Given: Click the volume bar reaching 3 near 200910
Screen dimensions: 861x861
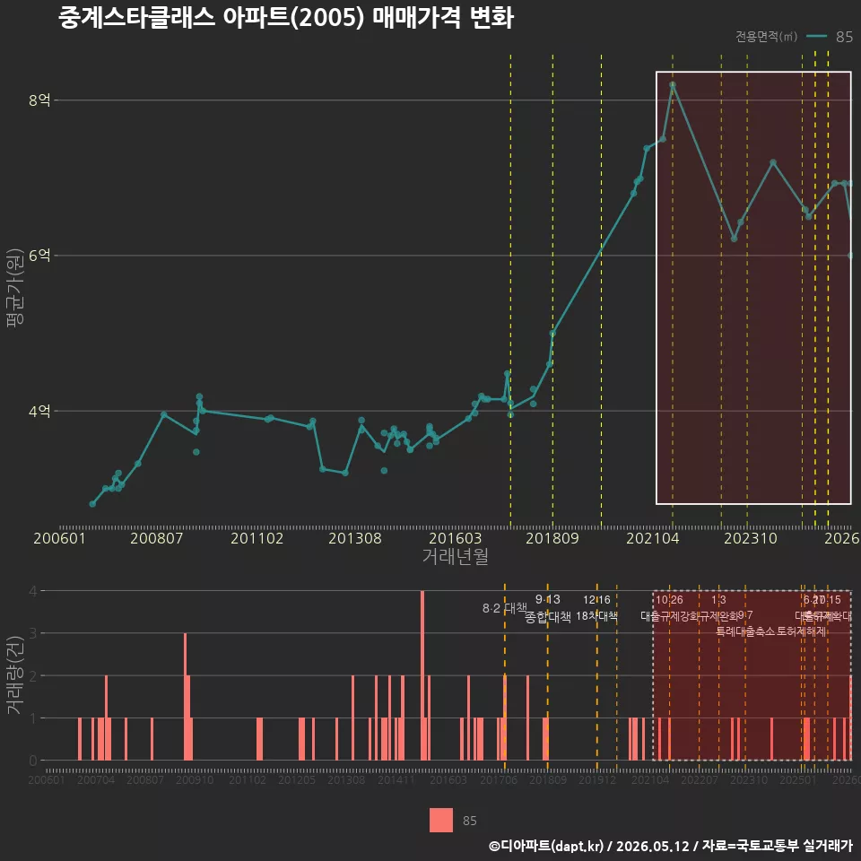Looking at the screenshot, I should point(185,696).
